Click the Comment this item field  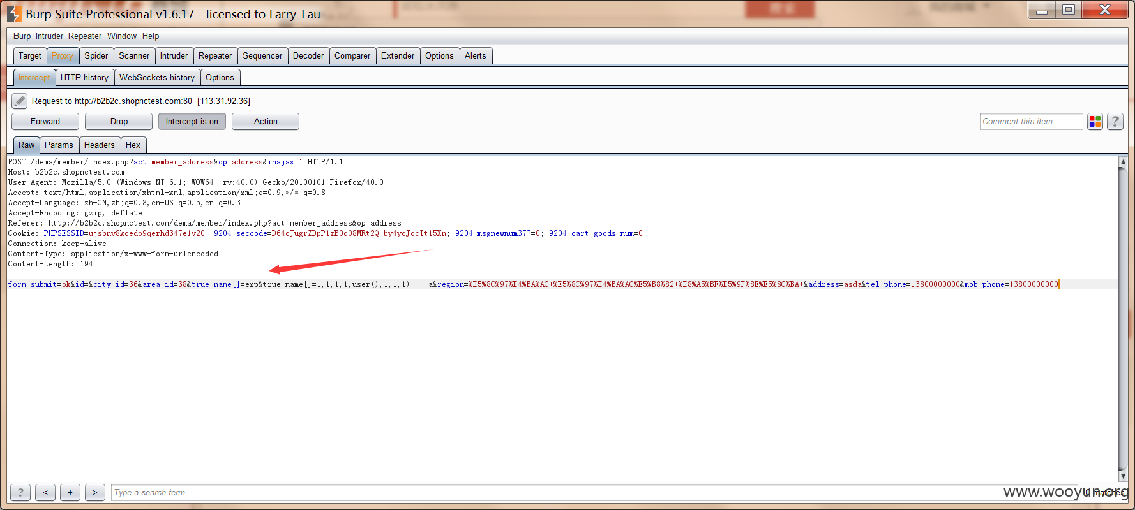(1031, 121)
